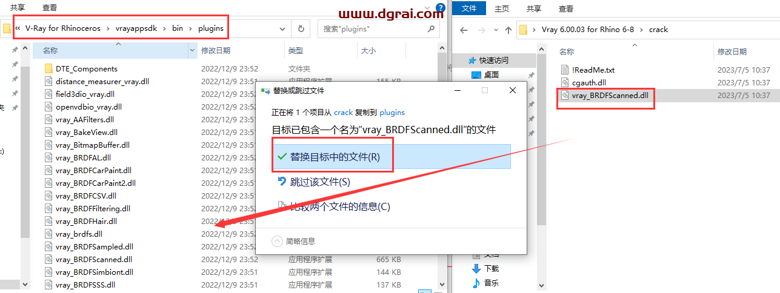The image size is (780, 293).
Task: Open the plugins destination link in dialog
Action: pos(392,112)
